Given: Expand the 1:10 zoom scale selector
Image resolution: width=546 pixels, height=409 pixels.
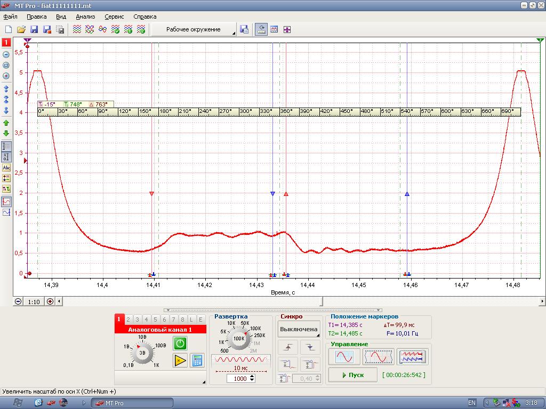Looking at the screenshot, I should 34,302.
